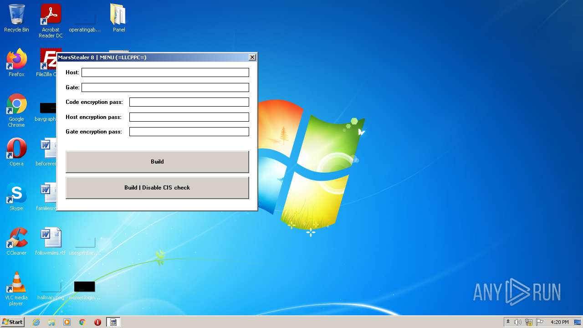Screen dimensions: 583x328
Task: Close the MarsStealer window
Action: click(252, 57)
